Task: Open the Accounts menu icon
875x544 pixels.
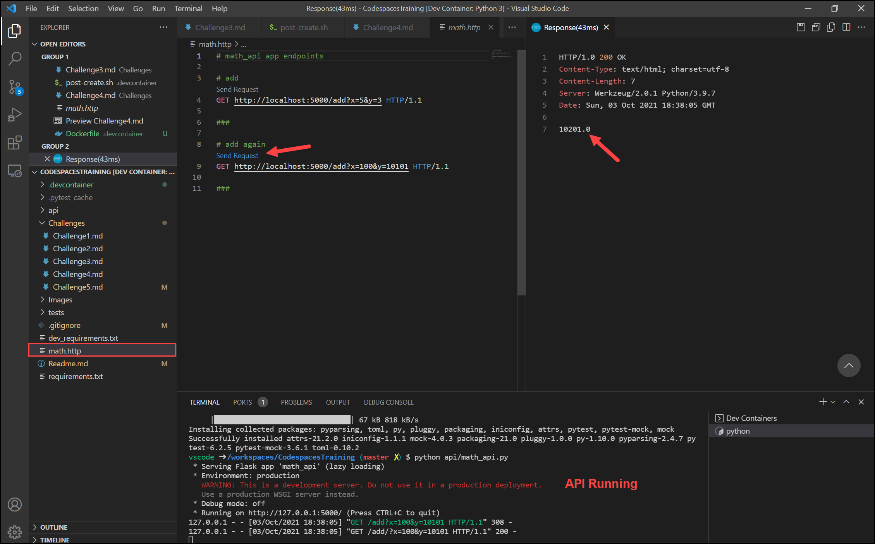Action: [x=14, y=505]
